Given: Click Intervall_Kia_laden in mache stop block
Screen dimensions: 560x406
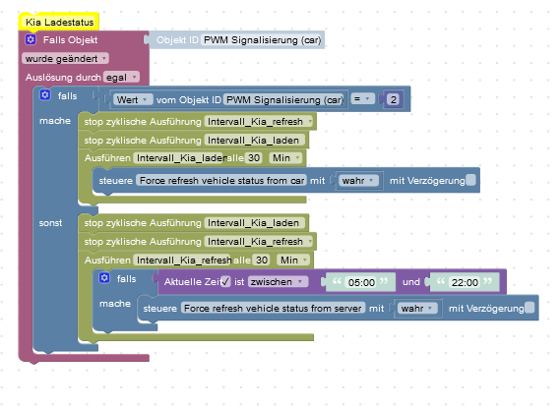Looking at the screenshot, I should point(255,141).
